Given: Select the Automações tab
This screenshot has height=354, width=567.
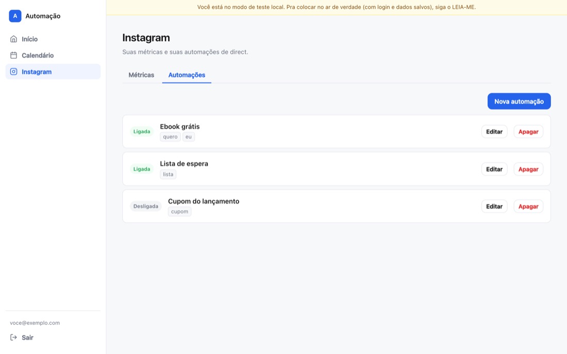Looking at the screenshot, I should click(187, 75).
